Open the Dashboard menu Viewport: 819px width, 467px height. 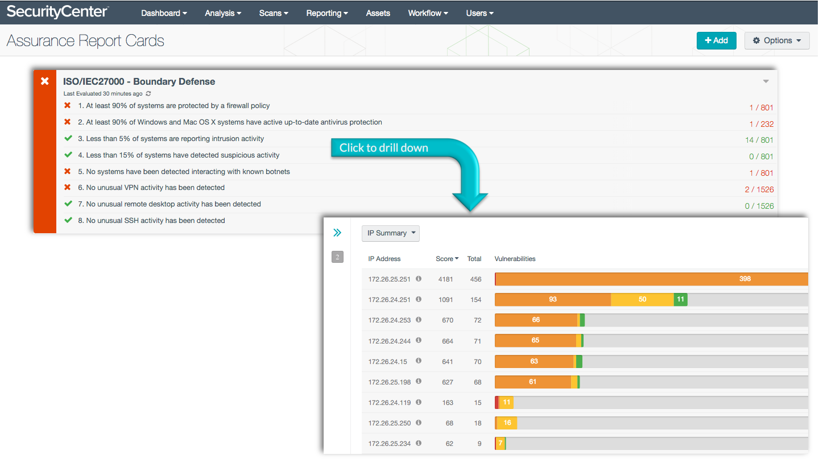[164, 13]
